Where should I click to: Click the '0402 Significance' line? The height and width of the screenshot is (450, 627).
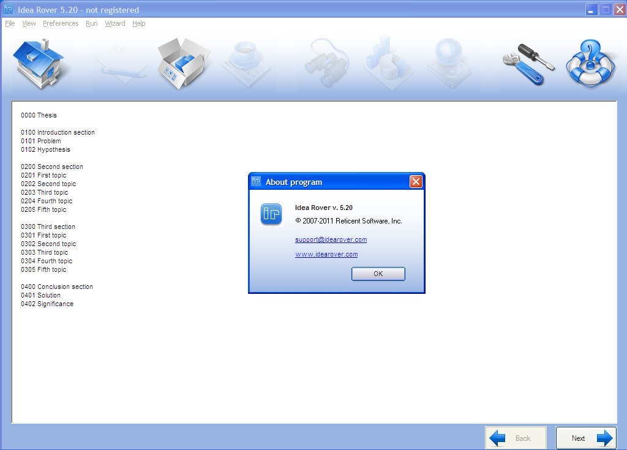[47, 304]
